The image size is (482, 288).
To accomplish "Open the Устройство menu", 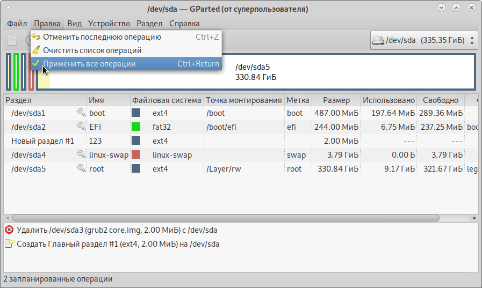I will click(x=109, y=24).
